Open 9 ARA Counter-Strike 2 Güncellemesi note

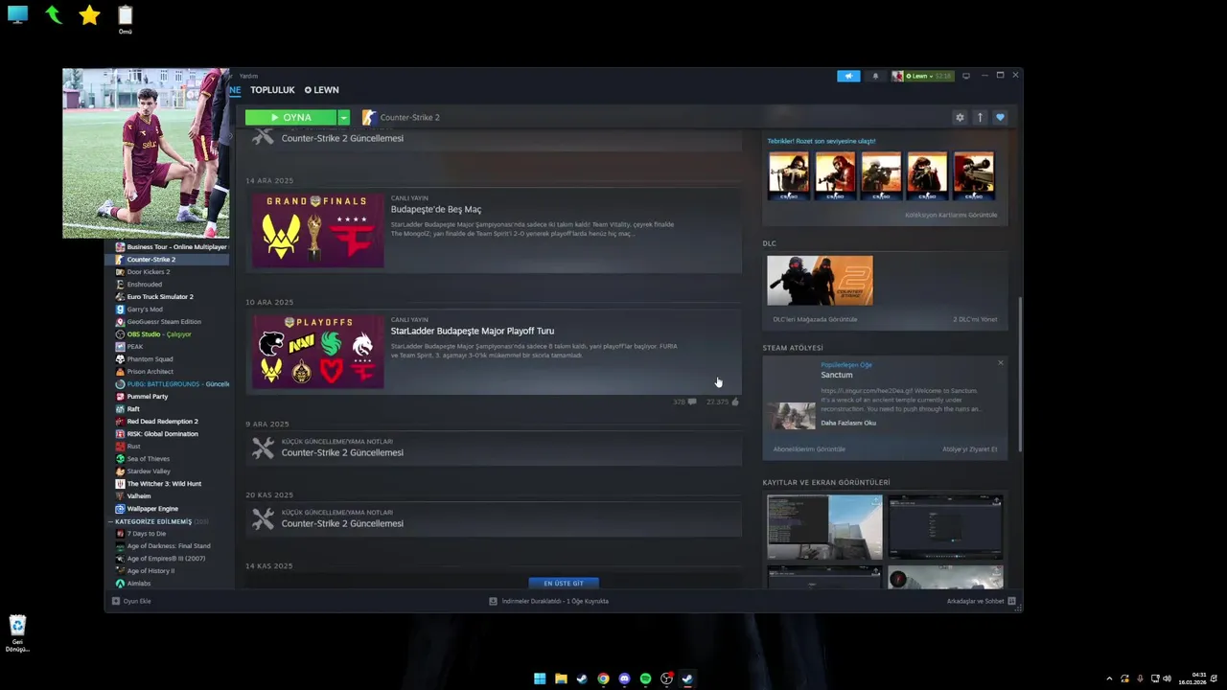494,448
